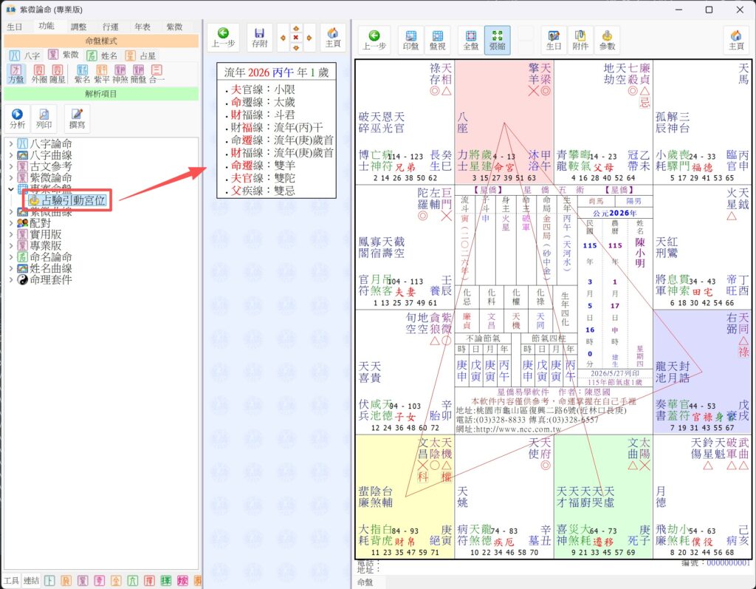
Task: Select 占驗引動宮位 tree item
Action: [x=73, y=200]
